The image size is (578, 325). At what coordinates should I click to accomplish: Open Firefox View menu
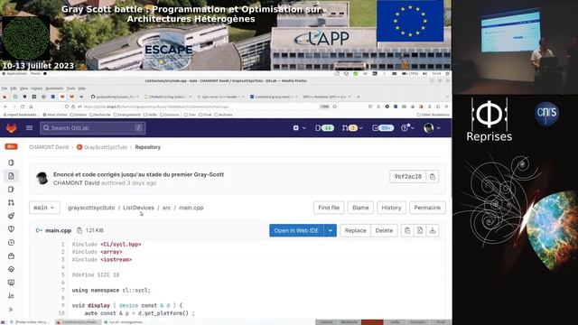tap(23, 88)
